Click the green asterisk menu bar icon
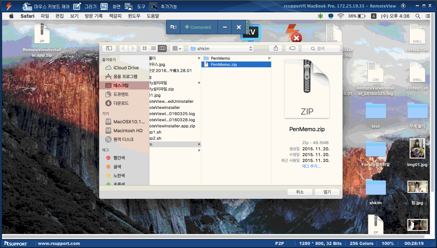This screenshot has width=437, height=248. (x=320, y=16)
